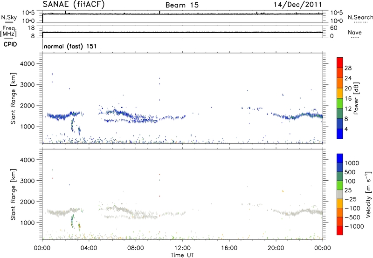Click the 8 MHz frequency tick
This screenshot has width=373, height=258.
click(x=33, y=36)
